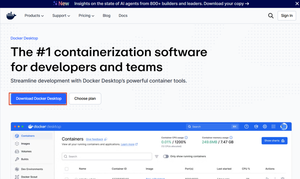
Task: Click the 0.01% CPU usage value
Action: coord(166,142)
